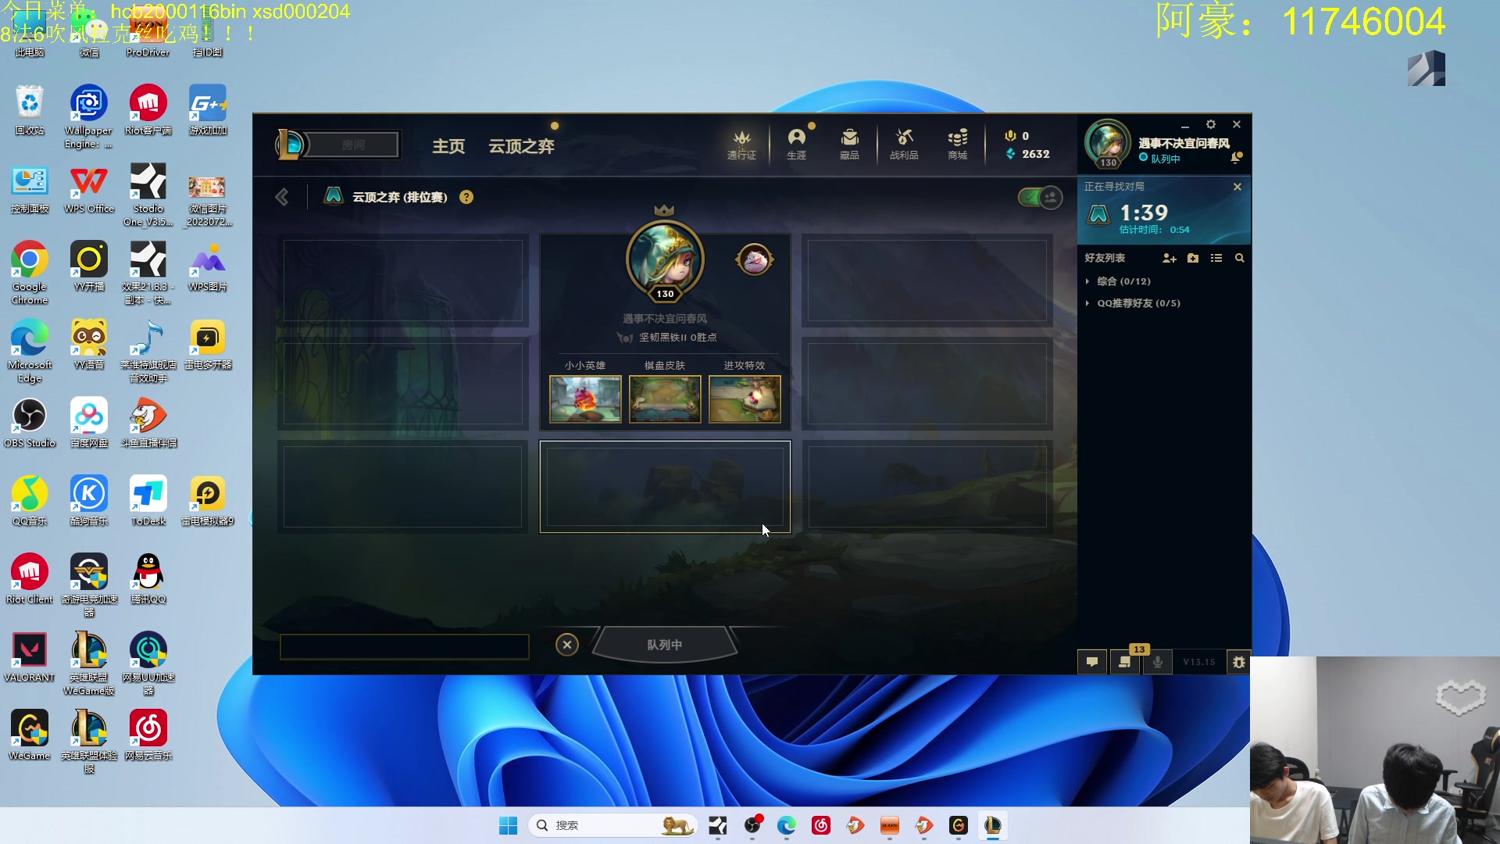Add a friend icon in friends list
1500x844 pixels.
[1170, 258]
